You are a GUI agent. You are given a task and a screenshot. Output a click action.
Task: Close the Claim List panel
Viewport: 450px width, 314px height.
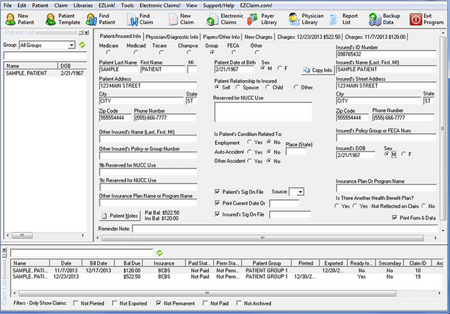(x=4, y=250)
